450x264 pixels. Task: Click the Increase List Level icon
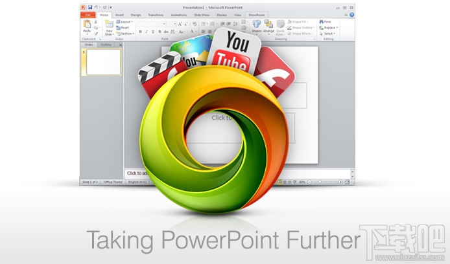click(x=228, y=24)
